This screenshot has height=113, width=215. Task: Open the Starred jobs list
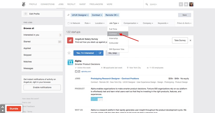click(42, 42)
